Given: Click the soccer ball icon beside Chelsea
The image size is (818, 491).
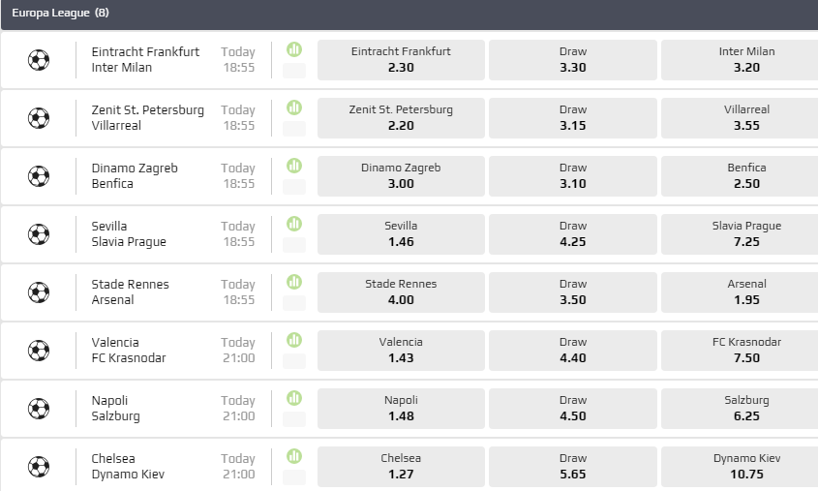Looking at the screenshot, I should 39,467.
